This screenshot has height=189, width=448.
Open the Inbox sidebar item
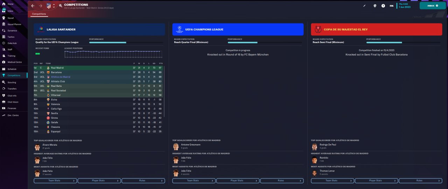[13, 11]
